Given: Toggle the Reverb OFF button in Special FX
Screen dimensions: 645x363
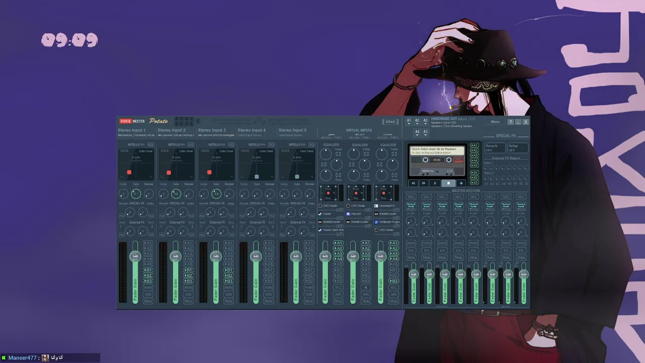Looking at the screenshot, I should (494, 148).
